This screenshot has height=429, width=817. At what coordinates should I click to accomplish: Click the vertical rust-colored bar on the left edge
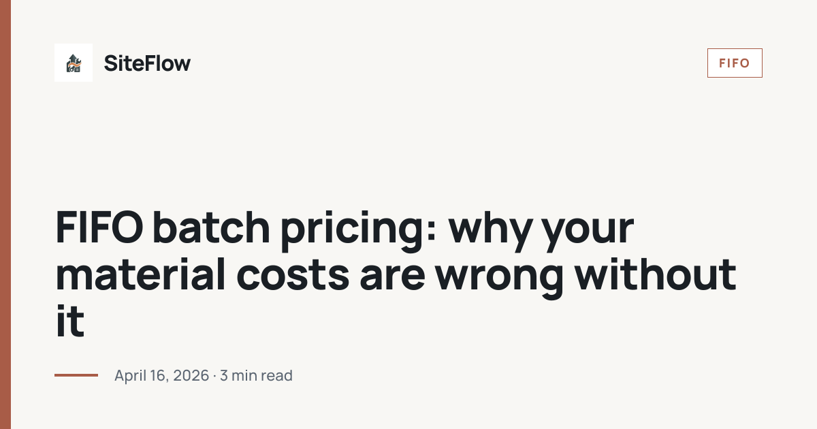click(x=5, y=214)
